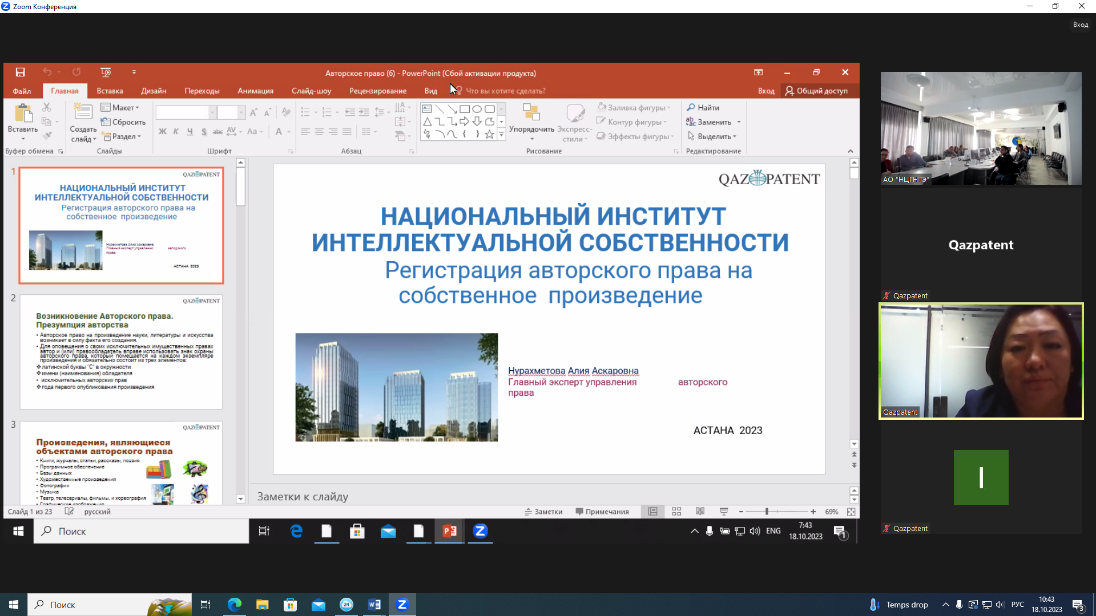Click the Общий доступ share button
Screen dimensions: 1096x616
click(816, 91)
